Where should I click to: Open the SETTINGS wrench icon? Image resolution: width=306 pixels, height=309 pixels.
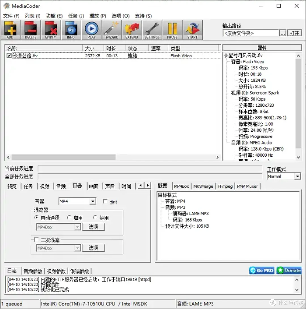152,30
